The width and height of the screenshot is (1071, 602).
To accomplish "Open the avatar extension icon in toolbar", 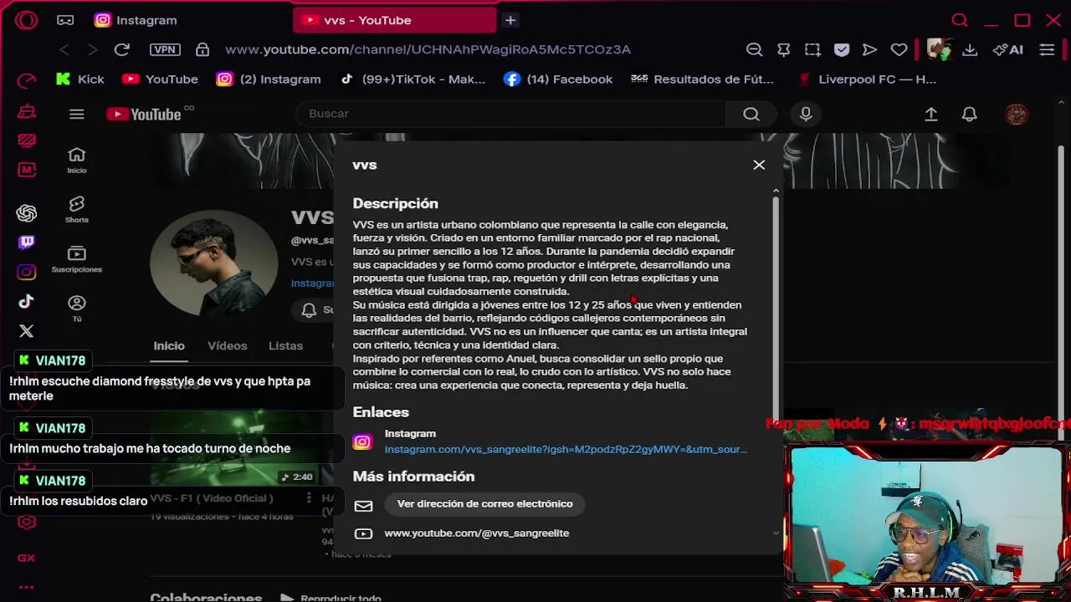I will [x=939, y=49].
